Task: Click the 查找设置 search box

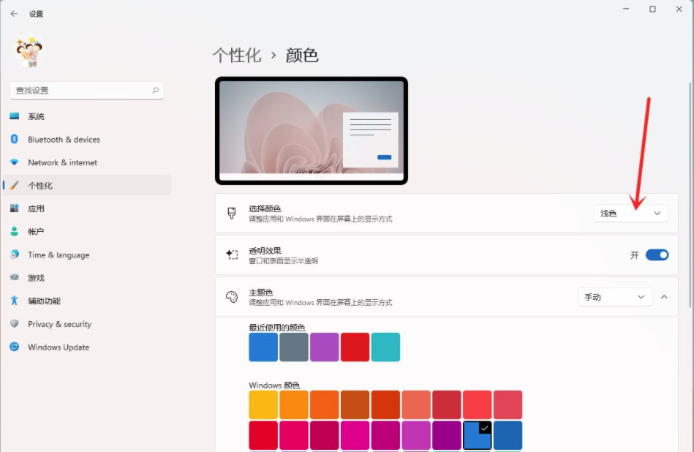Action: 87,90
